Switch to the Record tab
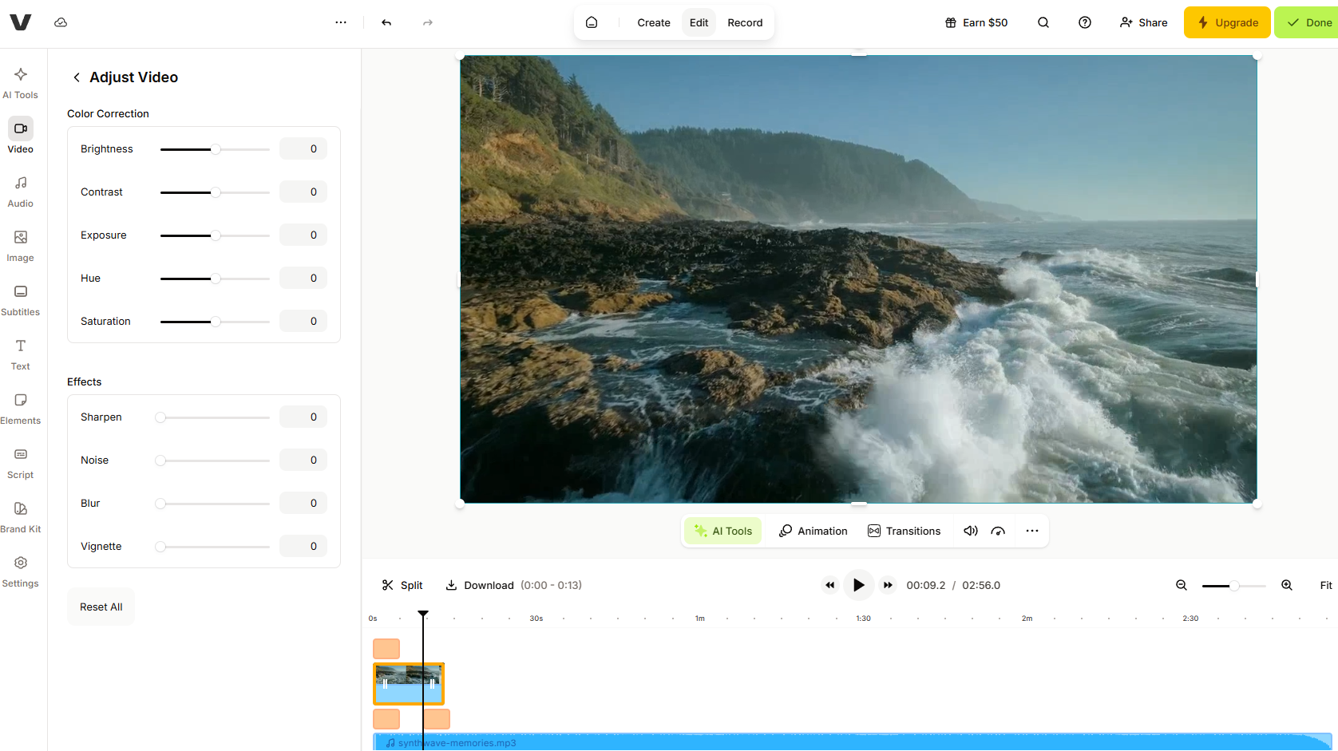Viewport: 1338px width, 751px height. click(x=745, y=22)
